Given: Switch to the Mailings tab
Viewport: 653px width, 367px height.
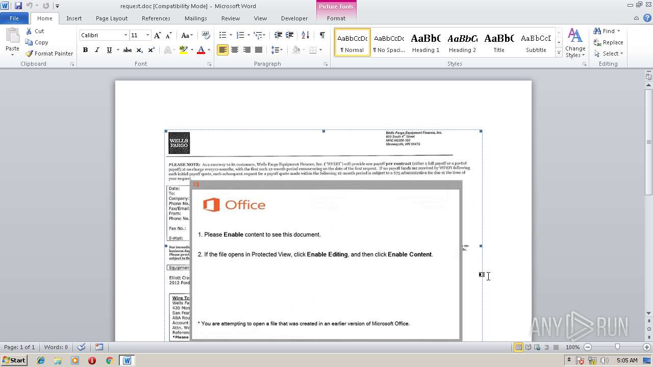Looking at the screenshot, I should point(196,18).
